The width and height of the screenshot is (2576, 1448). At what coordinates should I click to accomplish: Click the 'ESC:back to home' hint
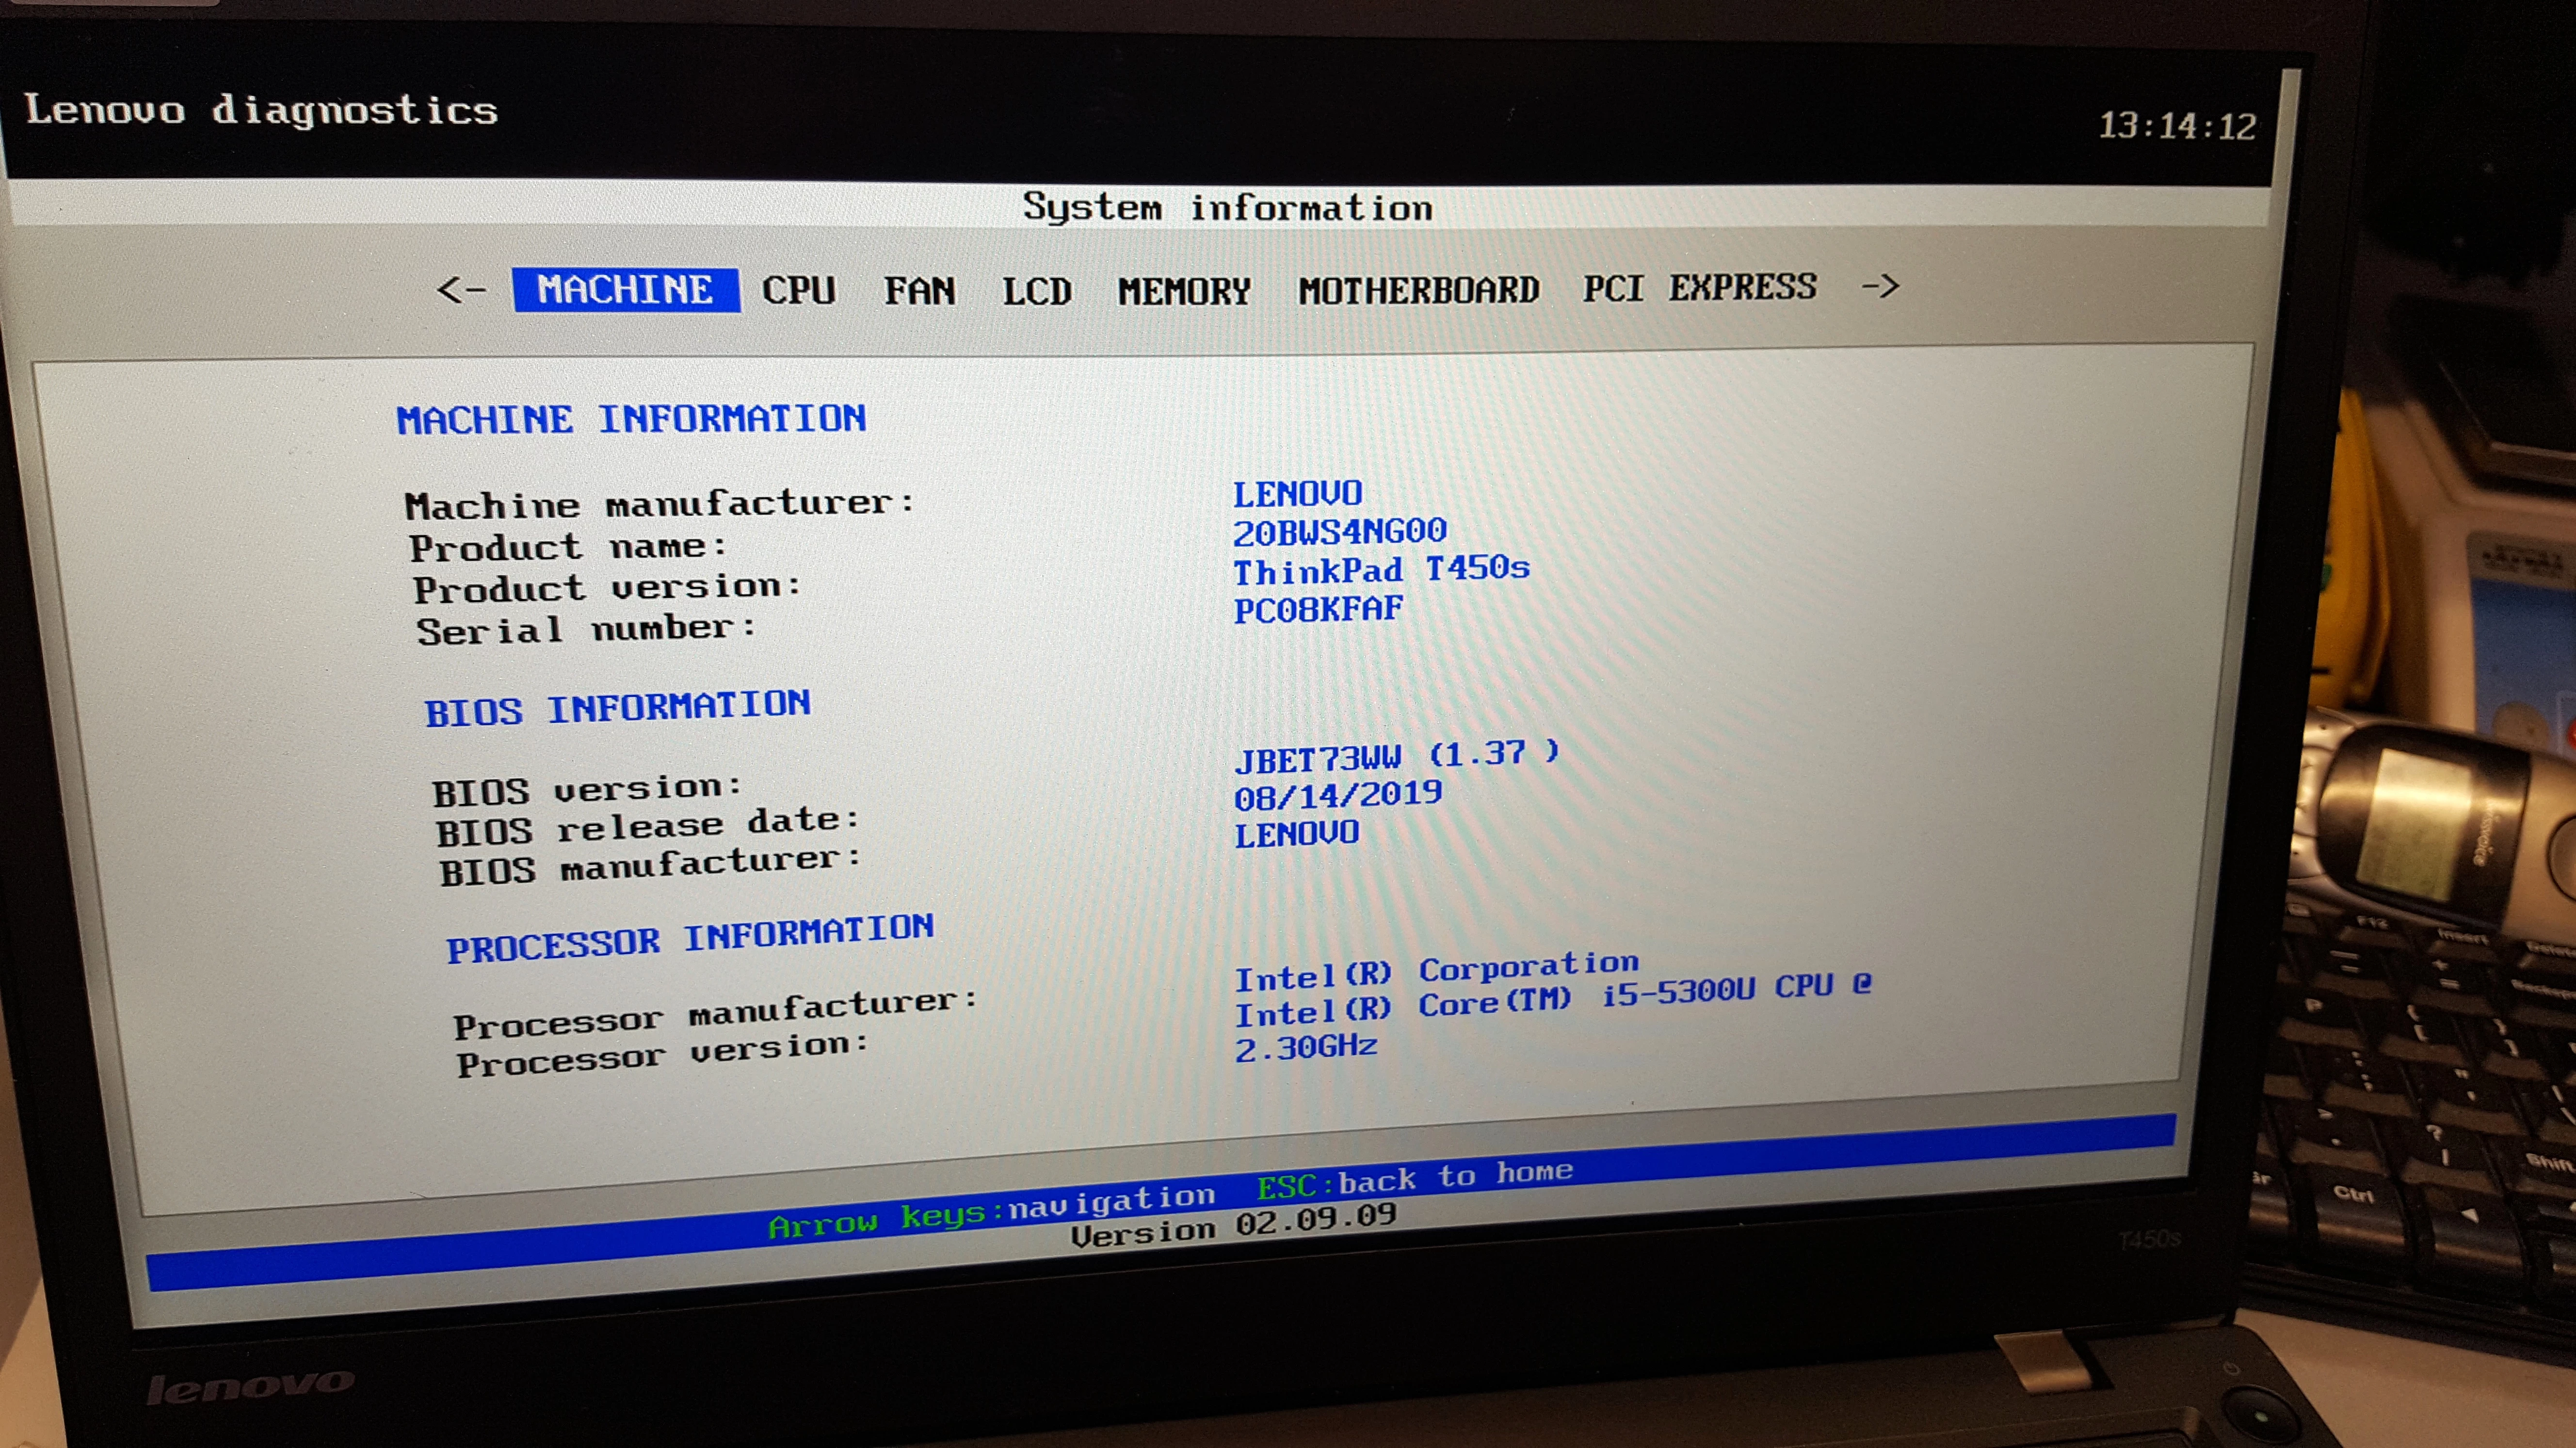tap(1414, 1178)
